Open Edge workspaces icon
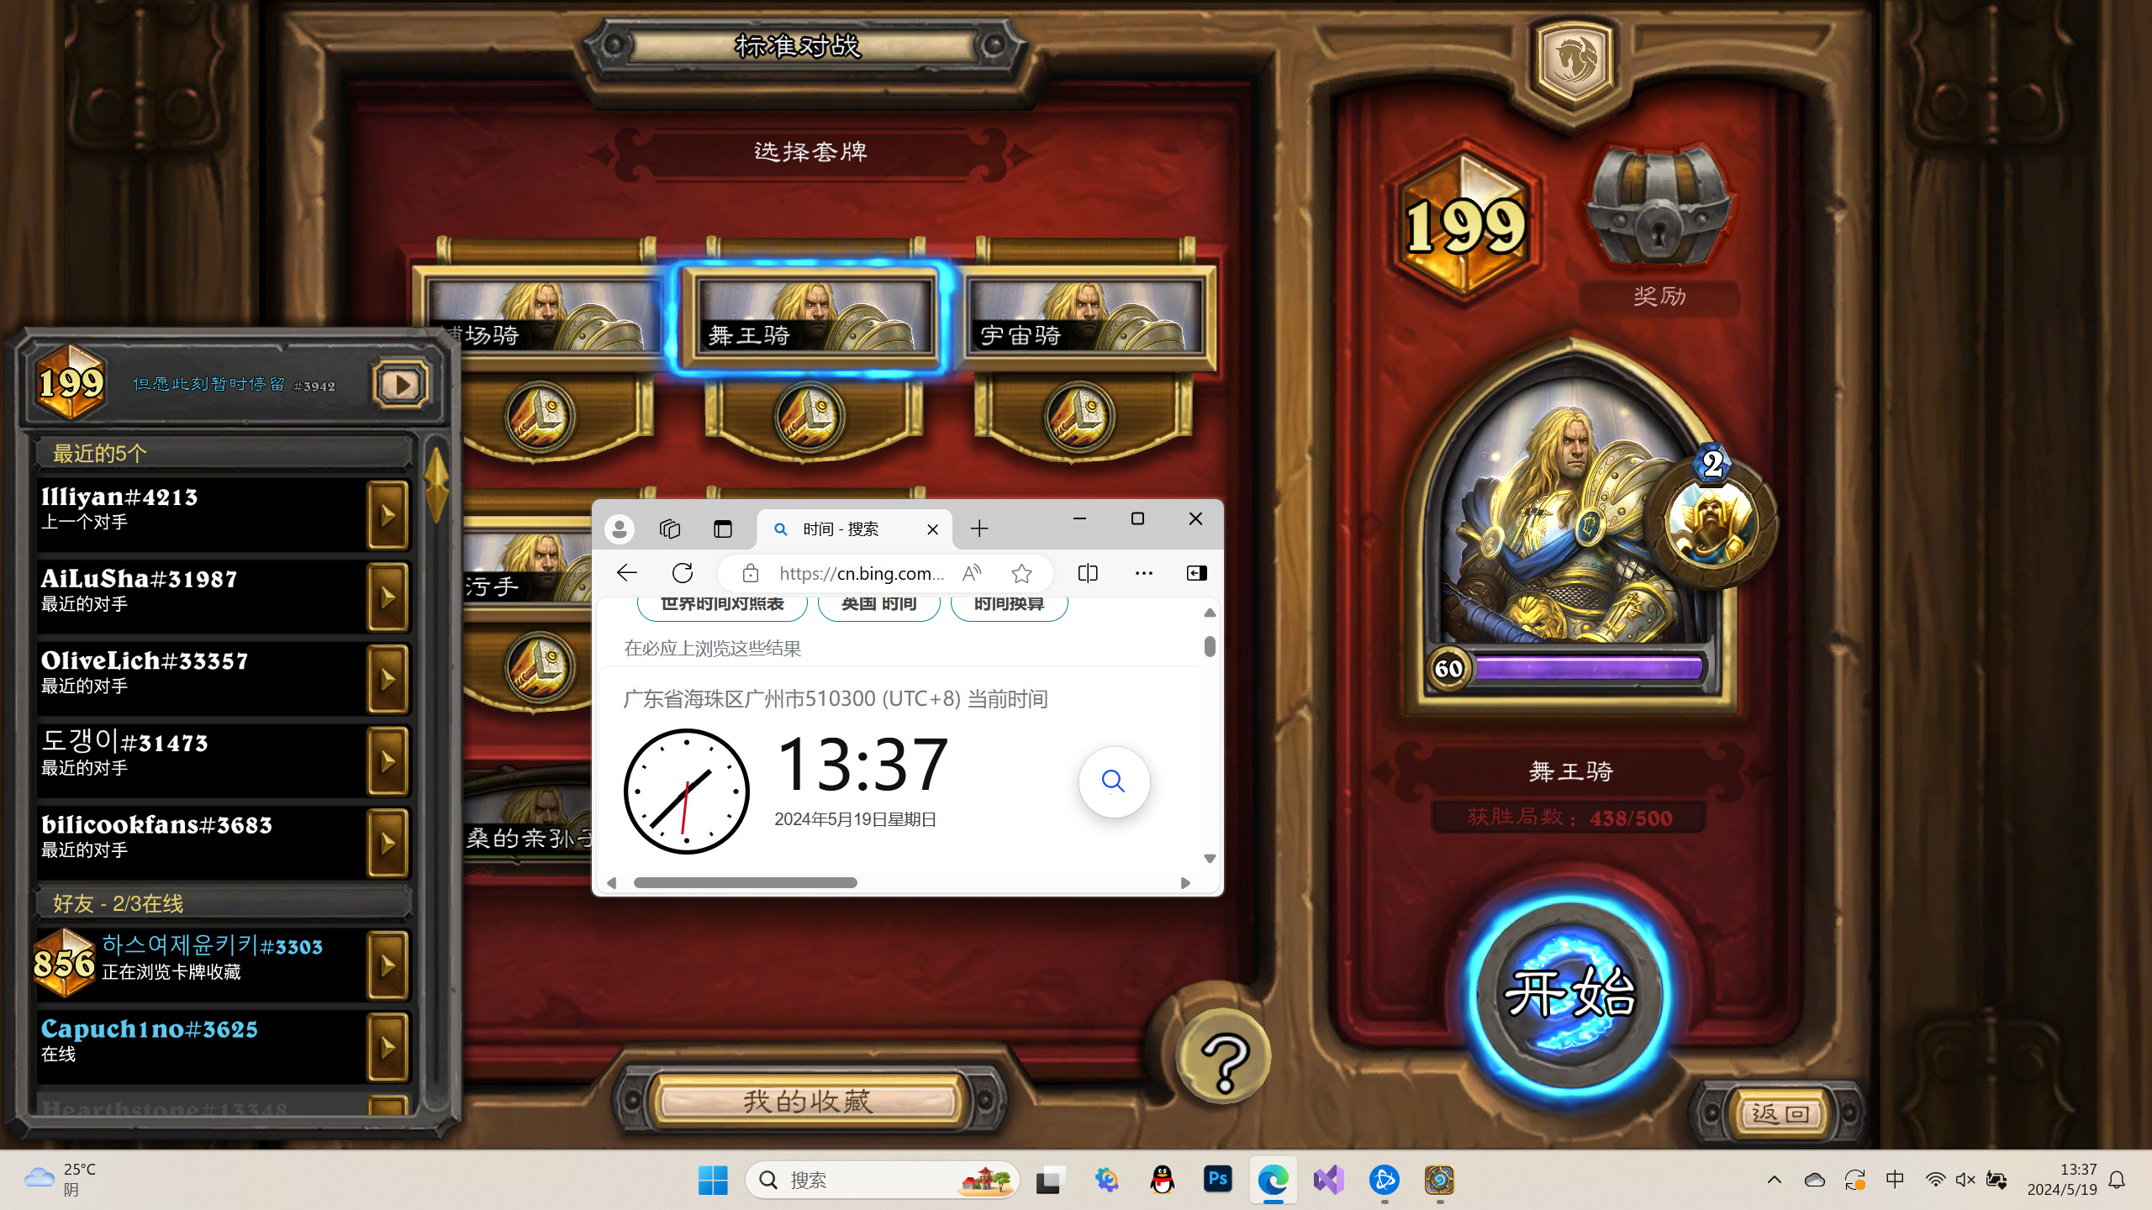The width and height of the screenshot is (2152, 1210). pyautogui.click(x=670, y=529)
